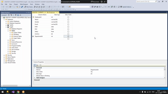Open the Table Designer menu
The height and width of the screenshot is (94, 168).
tap(24, 4)
